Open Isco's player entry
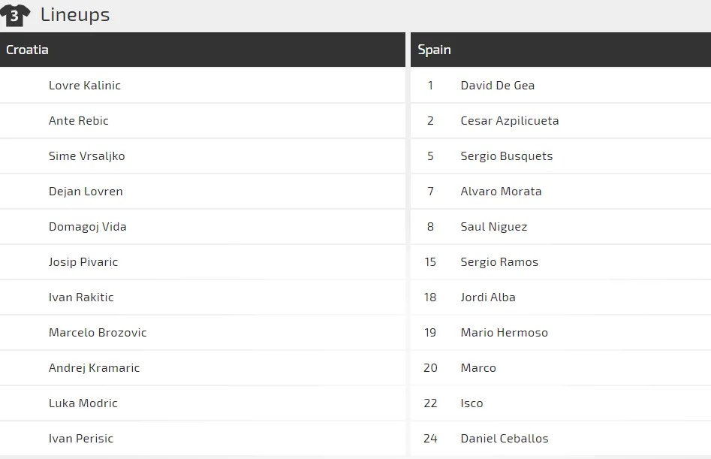Screen dimensions: 711x459 pos(472,403)
